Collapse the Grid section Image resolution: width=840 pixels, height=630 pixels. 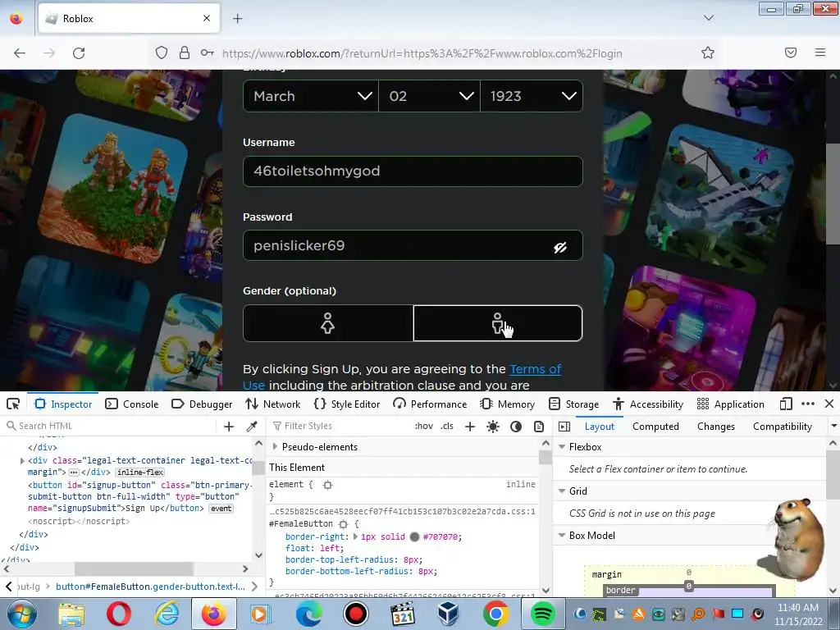[x=562, y=491]
